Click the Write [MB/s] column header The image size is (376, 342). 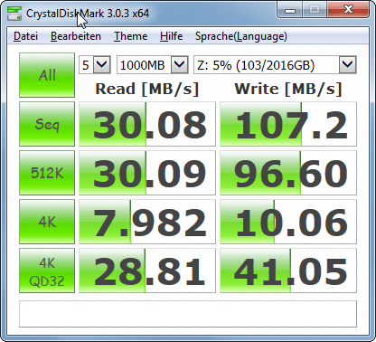(x=288, y=89)
